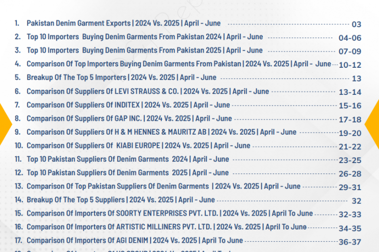Open Top 10 Importers 2024 entry
This screenshot has width=379, height=252.
pyautogui.click(x=144, y=37)
